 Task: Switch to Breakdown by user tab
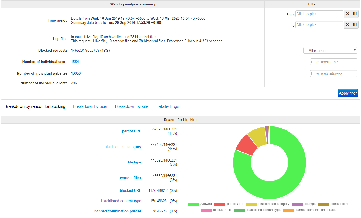click(90, 106)
